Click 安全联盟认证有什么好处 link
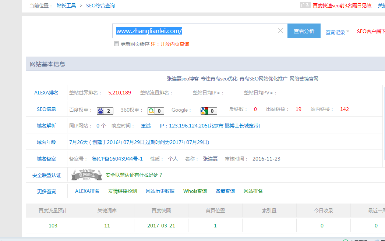385x241 pixels. pyautogui.click(x=134, y=175)
